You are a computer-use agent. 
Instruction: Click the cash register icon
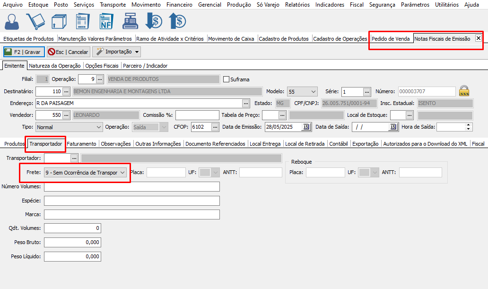click(x=130, y=21)
